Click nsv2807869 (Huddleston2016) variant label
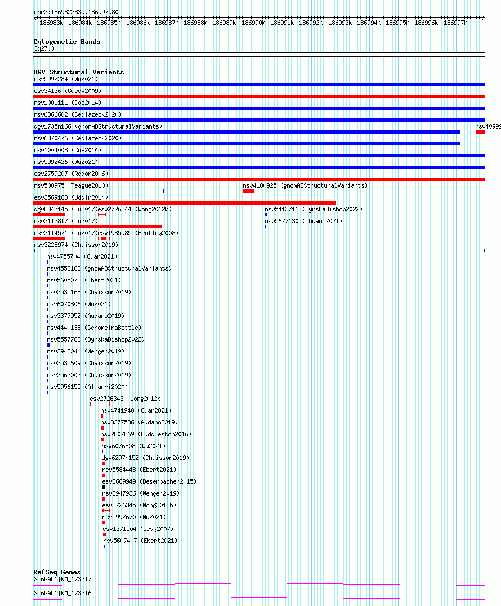 (146, 434)
